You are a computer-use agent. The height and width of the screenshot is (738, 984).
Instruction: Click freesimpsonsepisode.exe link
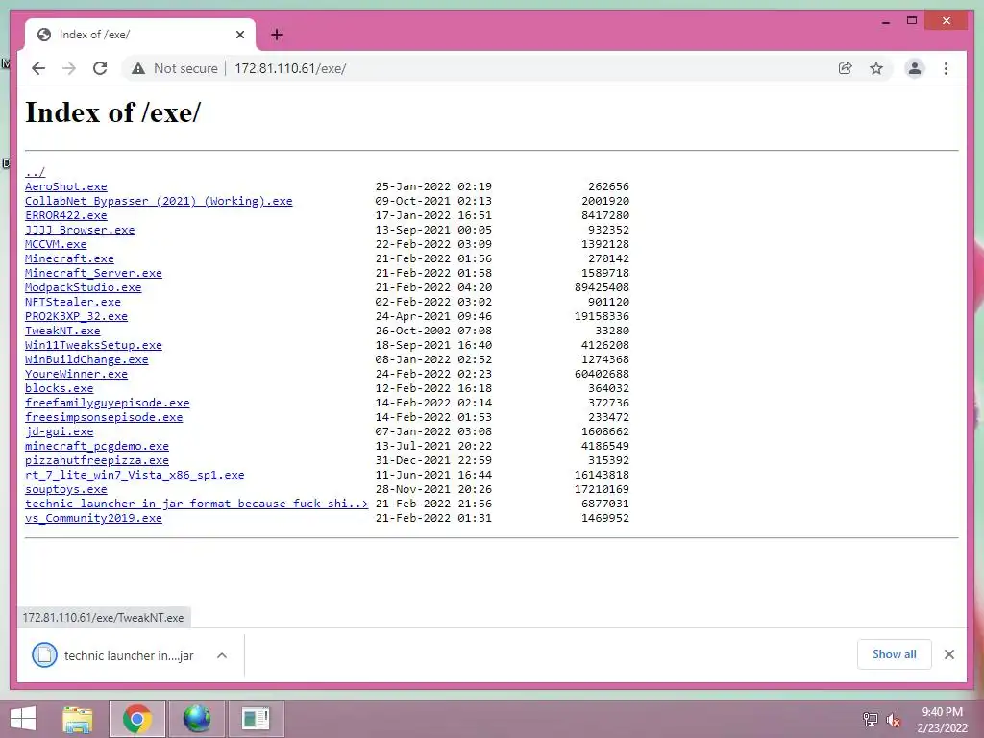click(104, 417)
